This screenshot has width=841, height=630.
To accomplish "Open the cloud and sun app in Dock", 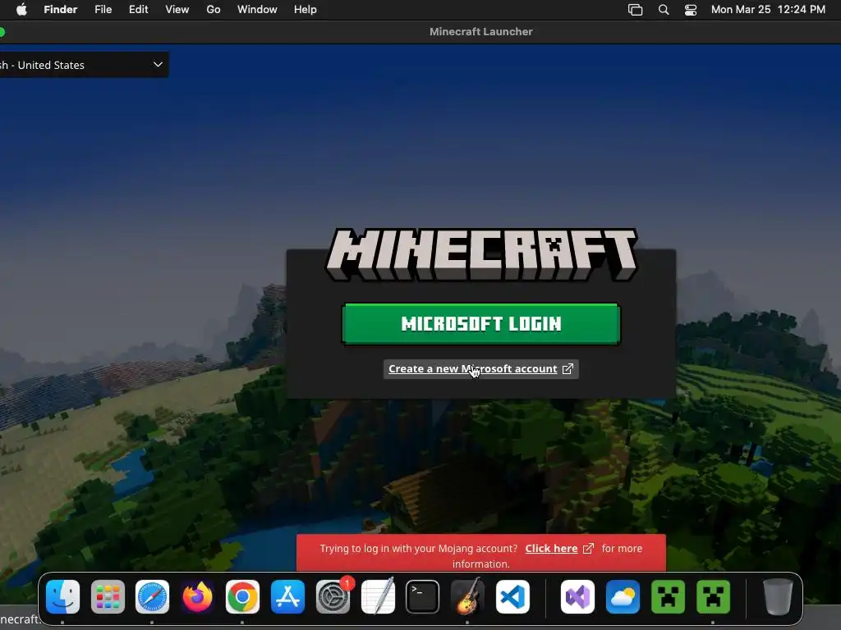I will (x=623, y=596).
